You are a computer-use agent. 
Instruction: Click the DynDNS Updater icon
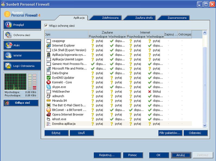(49, 78)
